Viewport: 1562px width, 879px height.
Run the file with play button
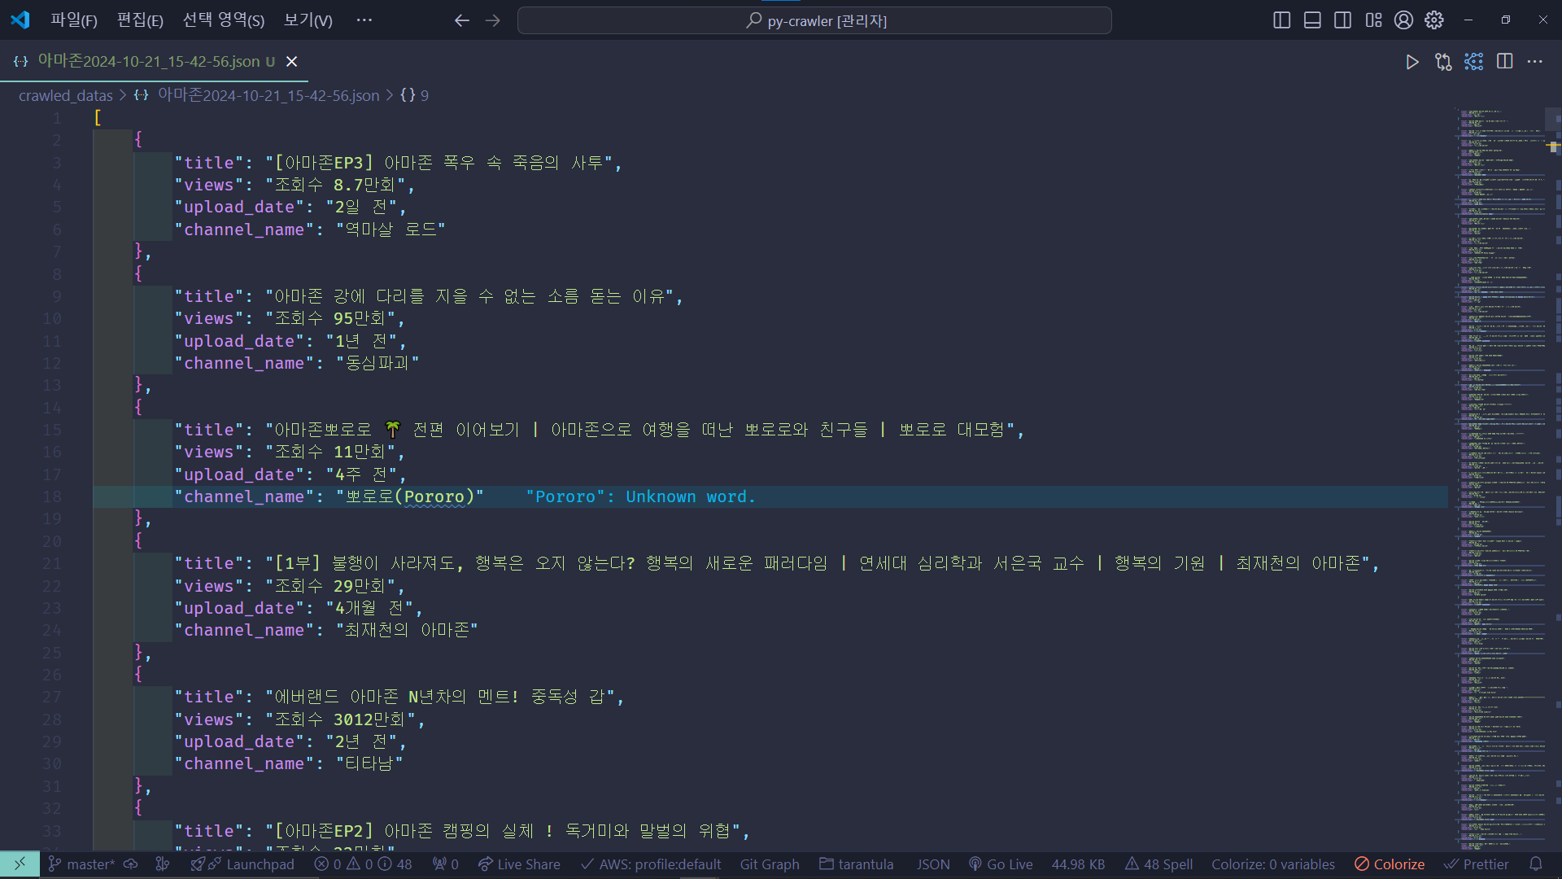click(x=1412, y=62)
